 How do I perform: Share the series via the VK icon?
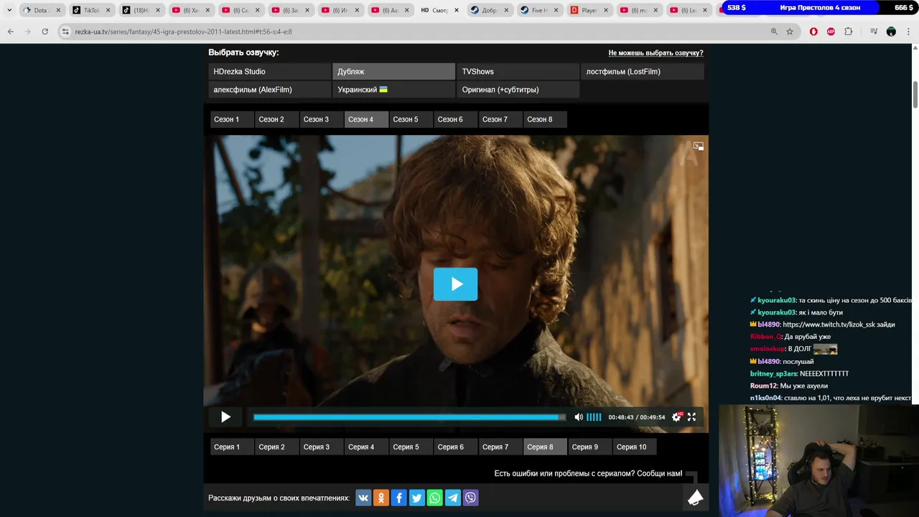pyautogui.click(x=363, y=498)
